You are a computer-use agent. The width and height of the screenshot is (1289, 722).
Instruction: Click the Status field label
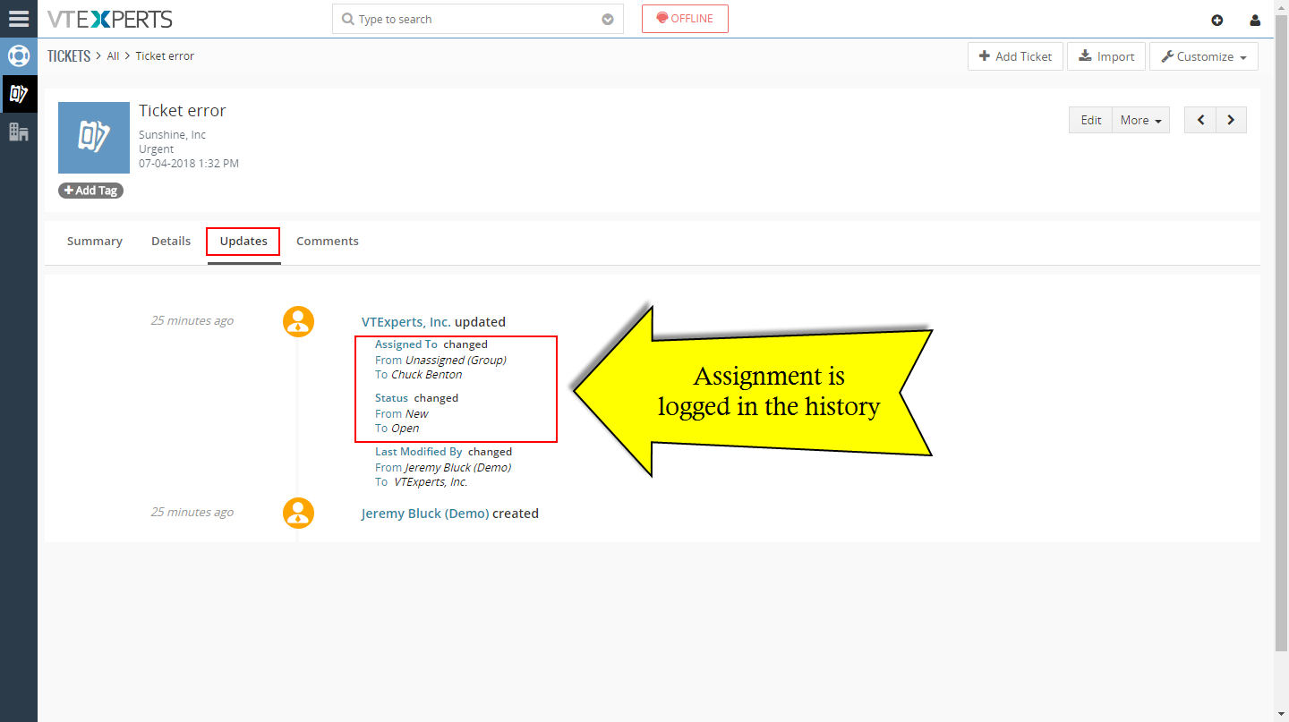391,398
